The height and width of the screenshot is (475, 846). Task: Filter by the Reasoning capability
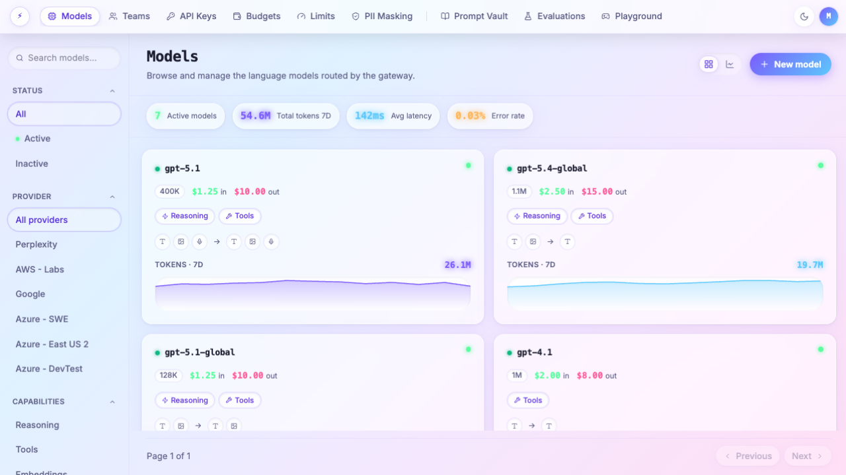point(64,425)
